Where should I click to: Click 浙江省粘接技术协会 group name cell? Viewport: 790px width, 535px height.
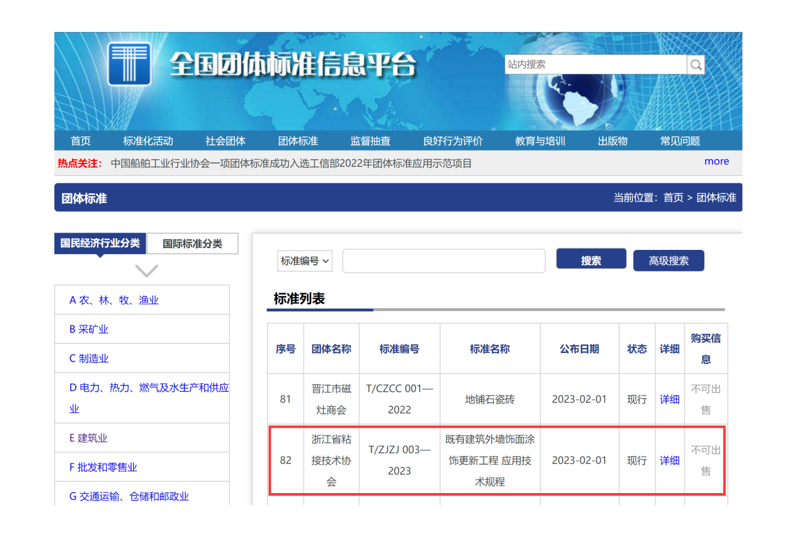(x=331, y=460)
